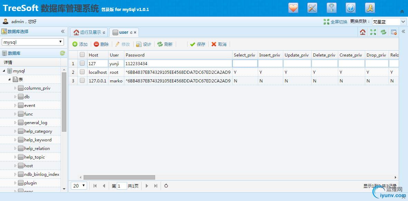Image resolution: width=408 pixels, height=201 pixels.
Task: Click the 添加 add button
Action: tap(80, 44)
